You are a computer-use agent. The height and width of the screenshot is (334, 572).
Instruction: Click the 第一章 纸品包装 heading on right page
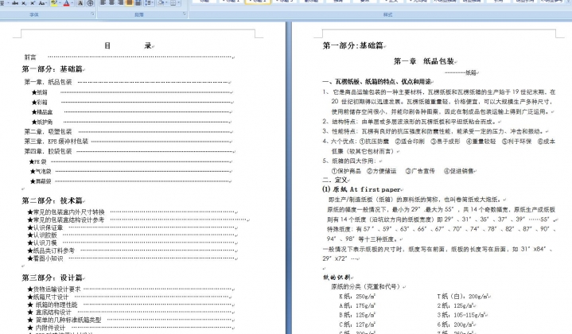point(424,60)
